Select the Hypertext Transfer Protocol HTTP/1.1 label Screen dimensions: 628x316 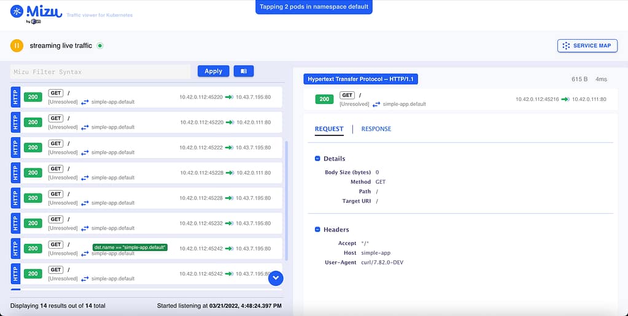[x=361, y=79]
